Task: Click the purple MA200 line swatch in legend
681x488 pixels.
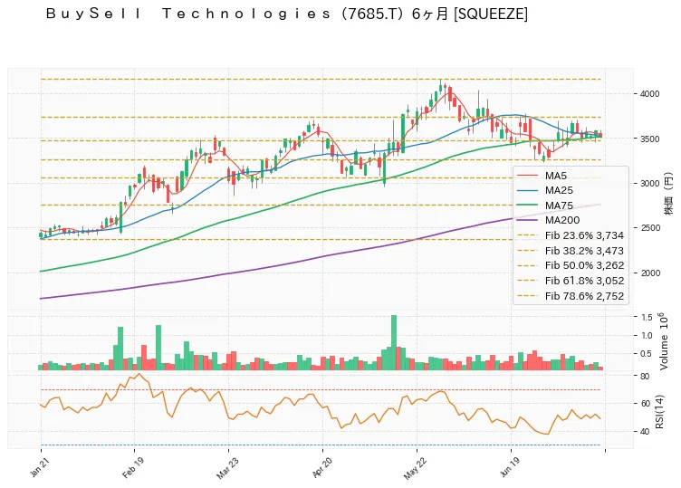Action: click(x=528, y=220)
